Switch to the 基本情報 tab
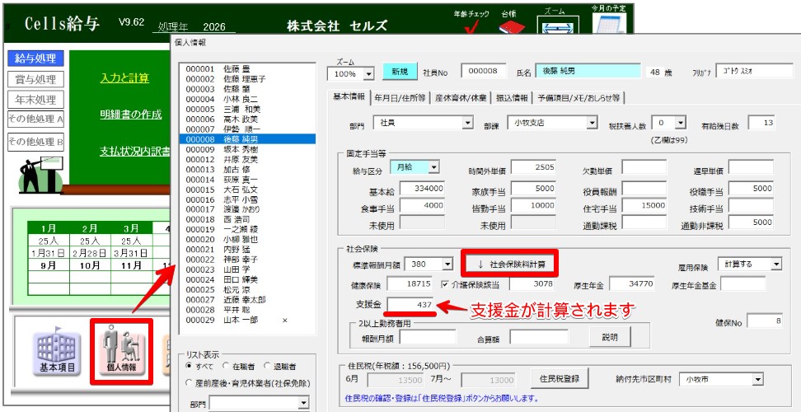The height and width of the screenshot is (412, 801). click(349, 97)
